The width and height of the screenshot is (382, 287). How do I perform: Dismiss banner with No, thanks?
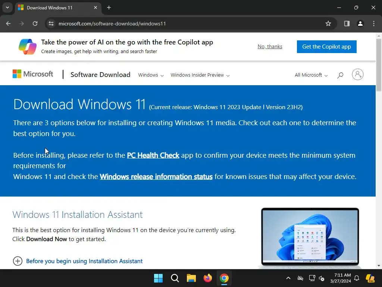tap(270, 46)
